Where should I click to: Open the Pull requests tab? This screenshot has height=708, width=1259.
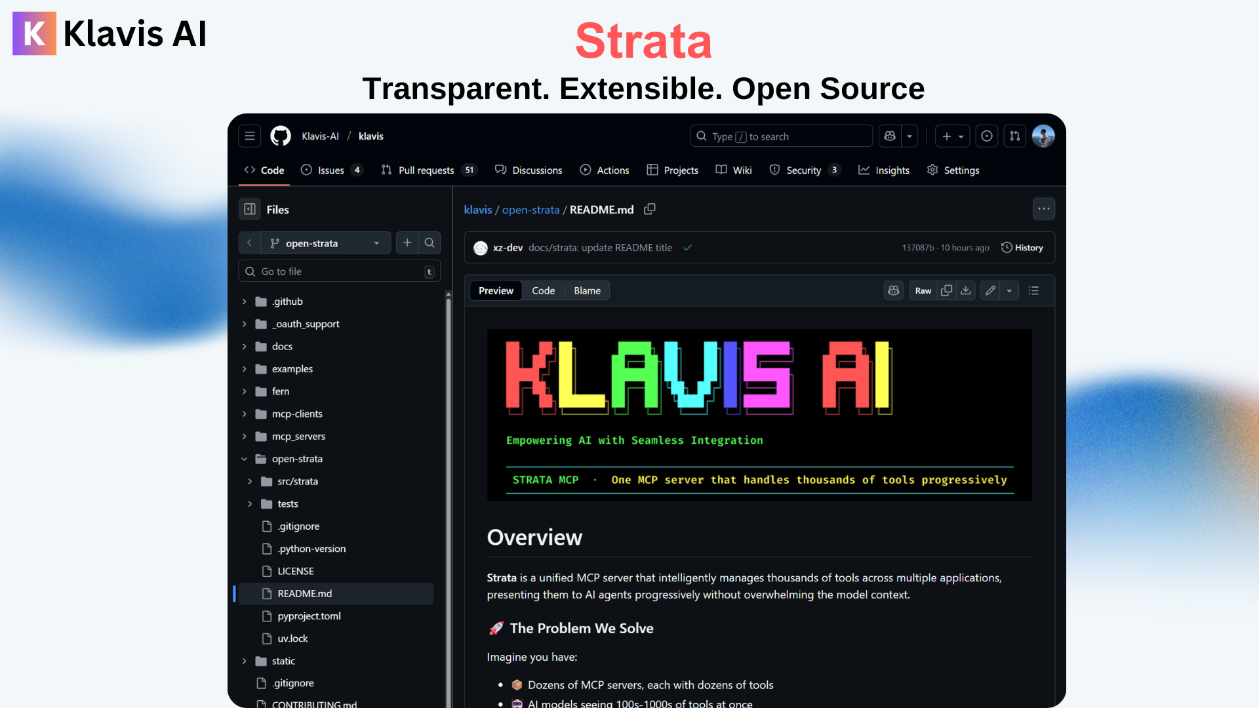(x=426, y=170)
